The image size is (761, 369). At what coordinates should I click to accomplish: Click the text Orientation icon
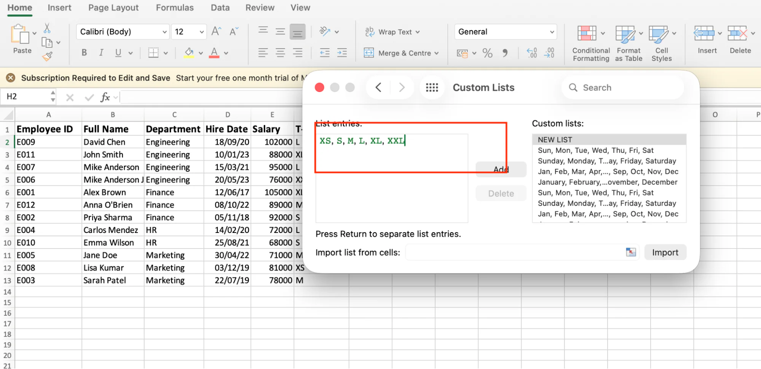click(x=325, y=31)
